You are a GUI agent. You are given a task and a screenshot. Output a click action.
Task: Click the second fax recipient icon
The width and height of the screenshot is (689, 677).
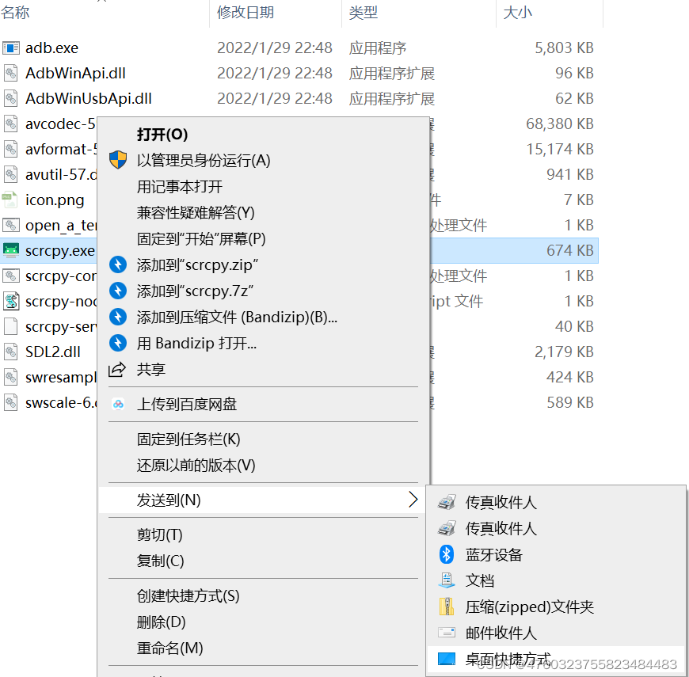point(447,528)
